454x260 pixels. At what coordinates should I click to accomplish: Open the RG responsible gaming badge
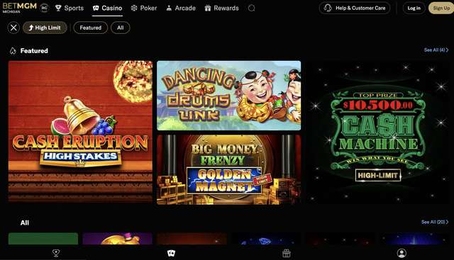click(44, 8)
